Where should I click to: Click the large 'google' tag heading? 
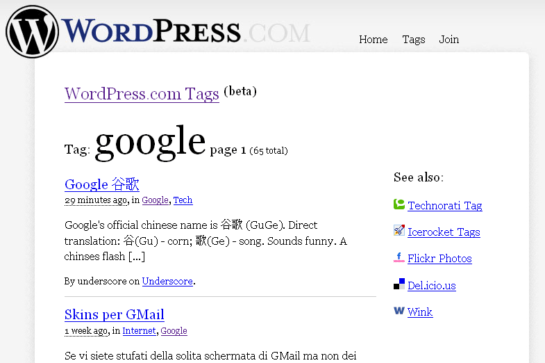[150, 142]
